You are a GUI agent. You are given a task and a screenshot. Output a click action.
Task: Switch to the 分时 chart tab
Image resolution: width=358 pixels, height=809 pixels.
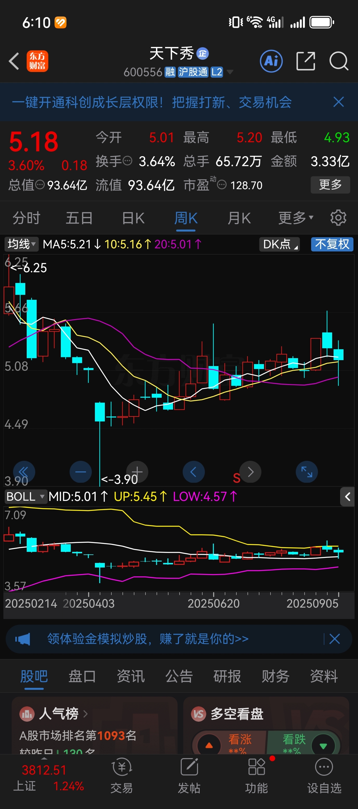(26, 218)
